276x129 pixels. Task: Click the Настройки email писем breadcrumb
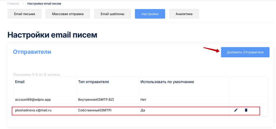point(44,4)
